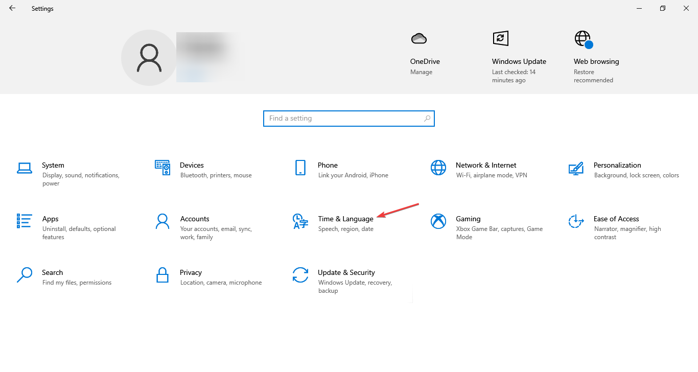Viewport: 698px width, 372px height.
Task: Open the Phone settings title
Action: [x=328, y=165]
